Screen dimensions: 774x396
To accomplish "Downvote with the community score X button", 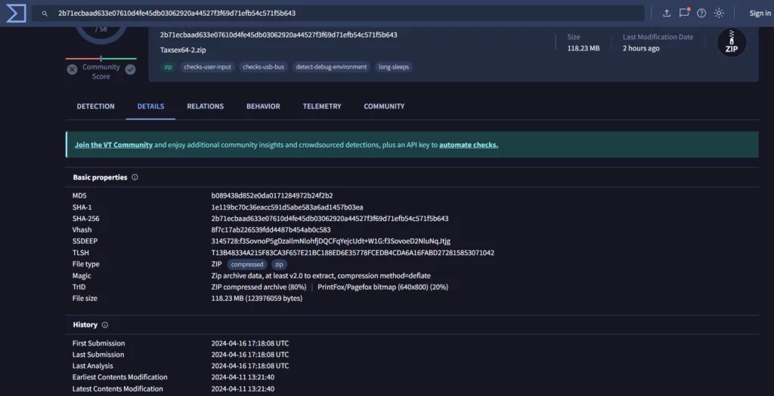I will (x=73, y=69).
